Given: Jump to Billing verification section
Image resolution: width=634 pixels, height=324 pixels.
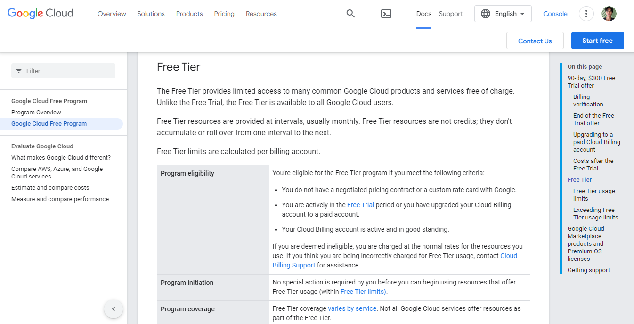Looking at the screenshot, I should [588, 100].
